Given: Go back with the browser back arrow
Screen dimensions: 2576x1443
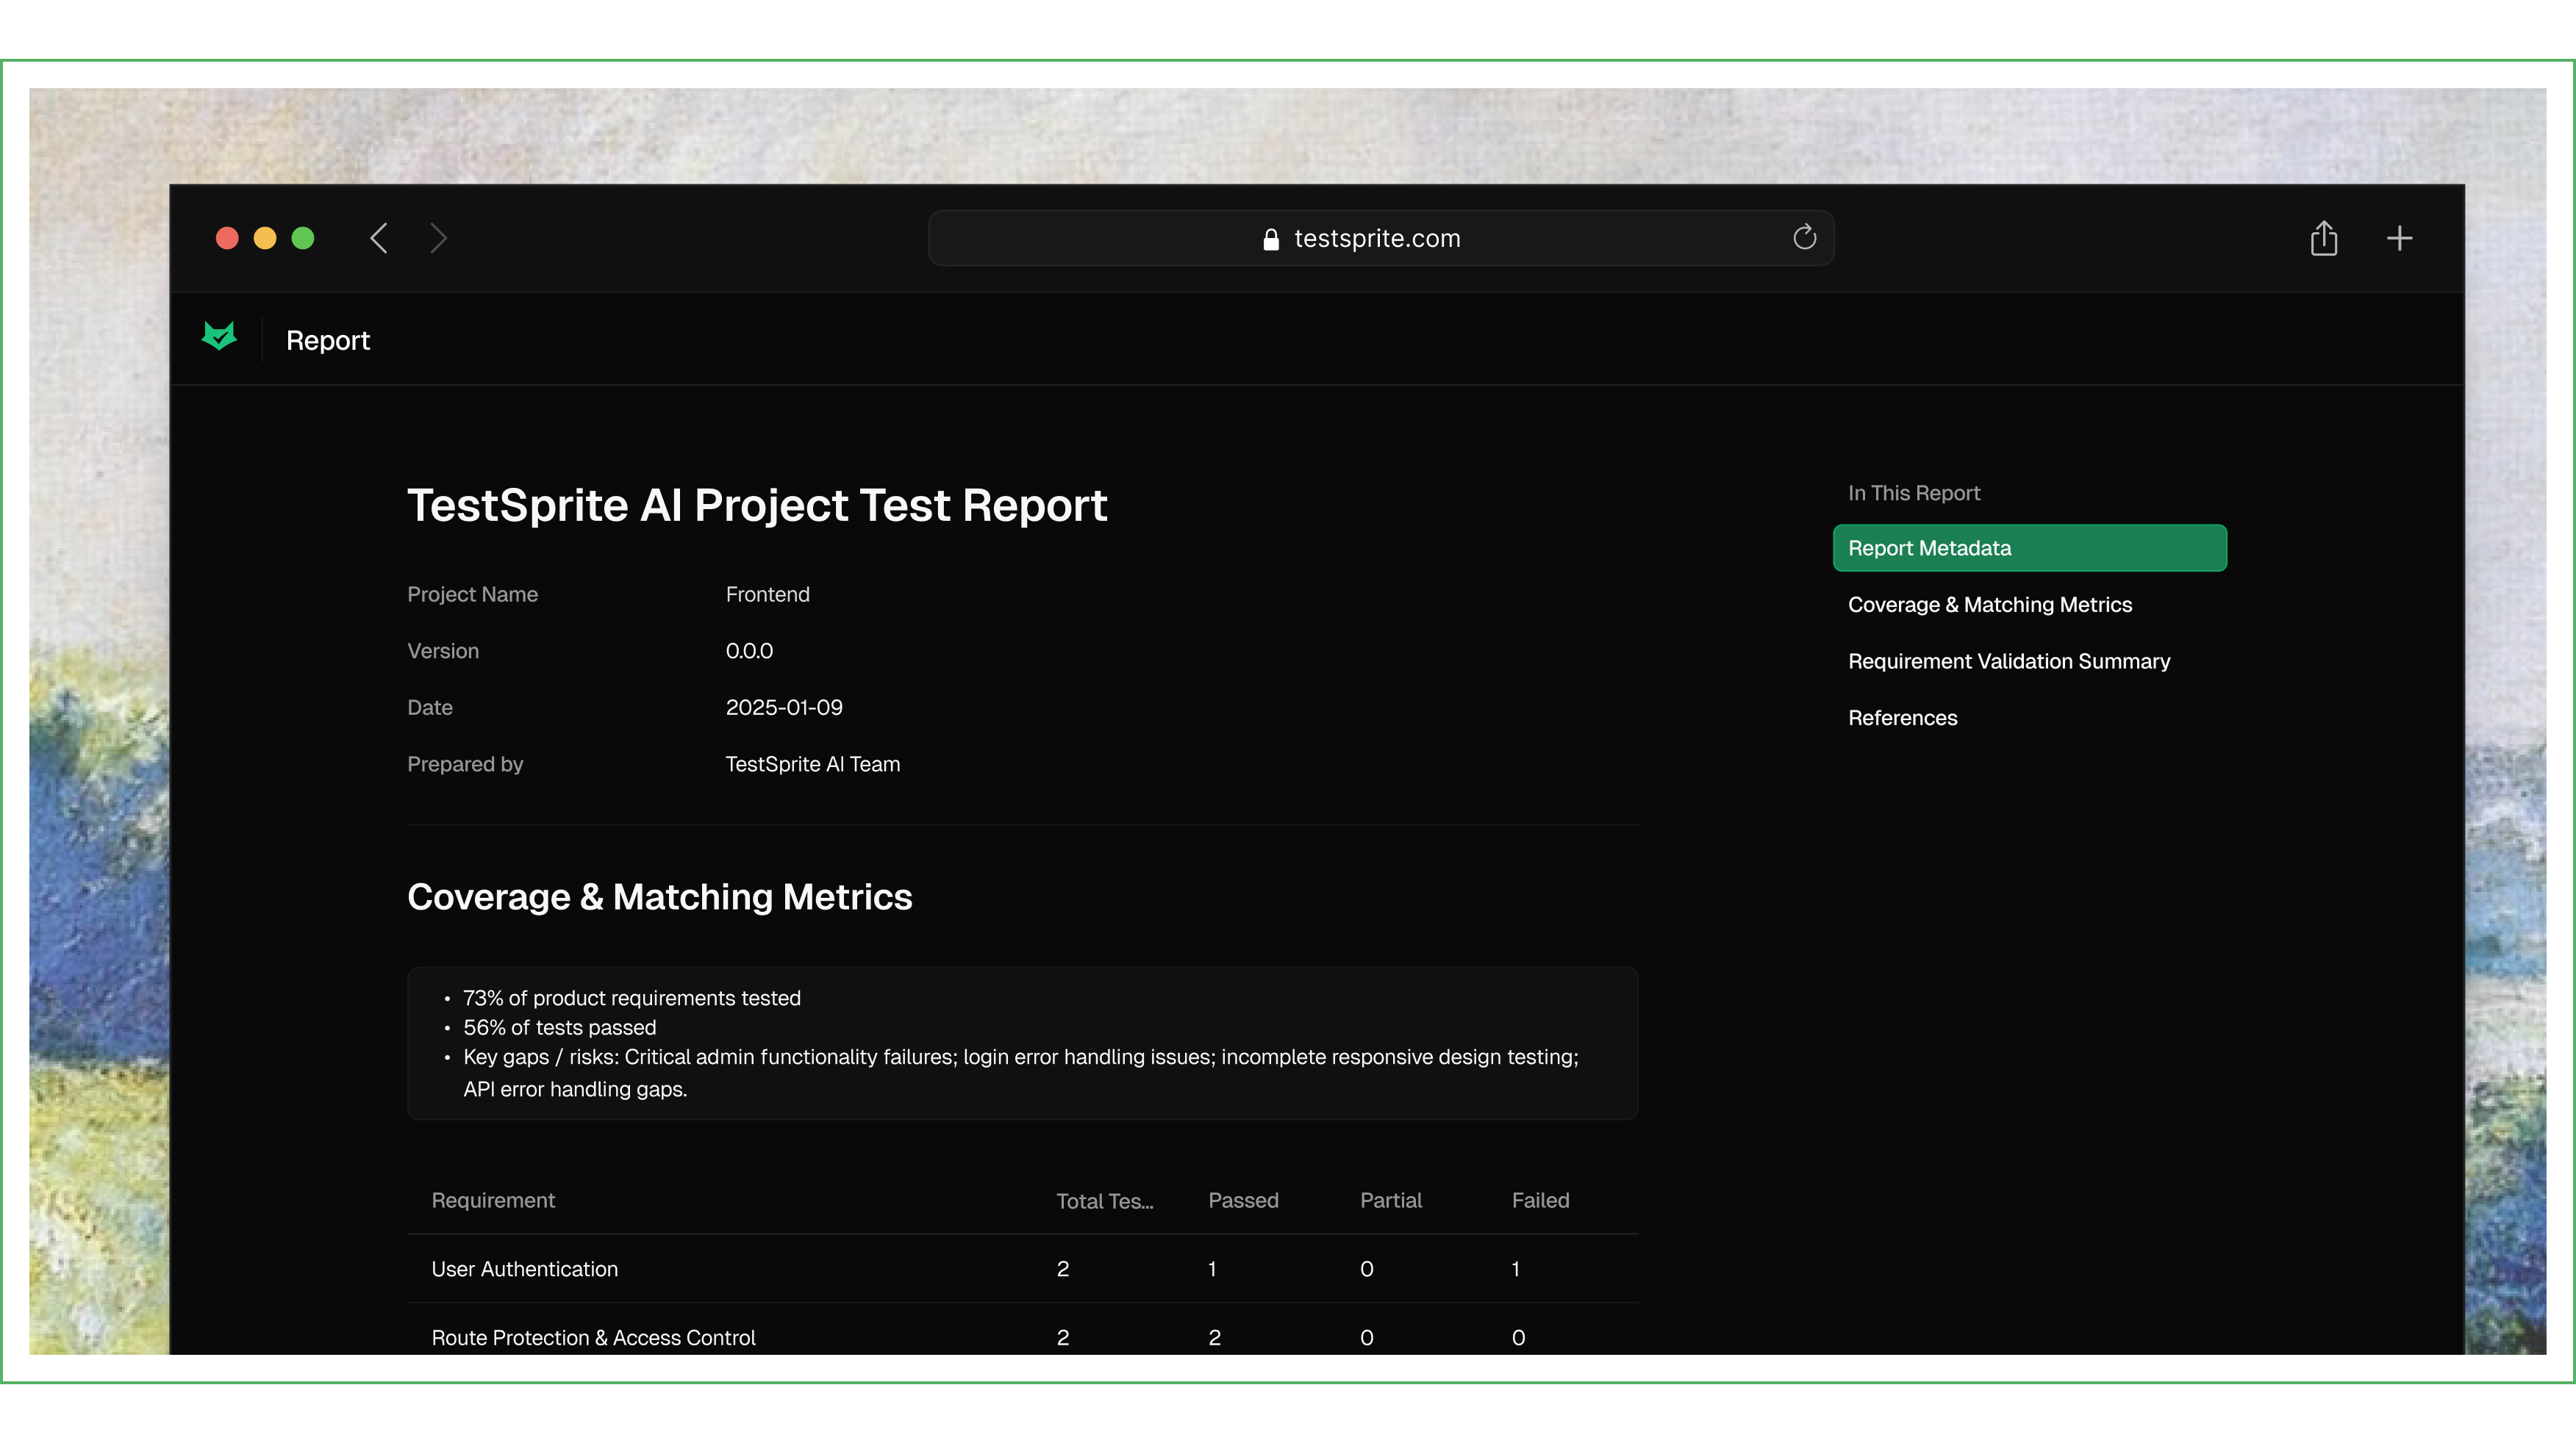Looking at the screenshot, I should pos(379,238).
